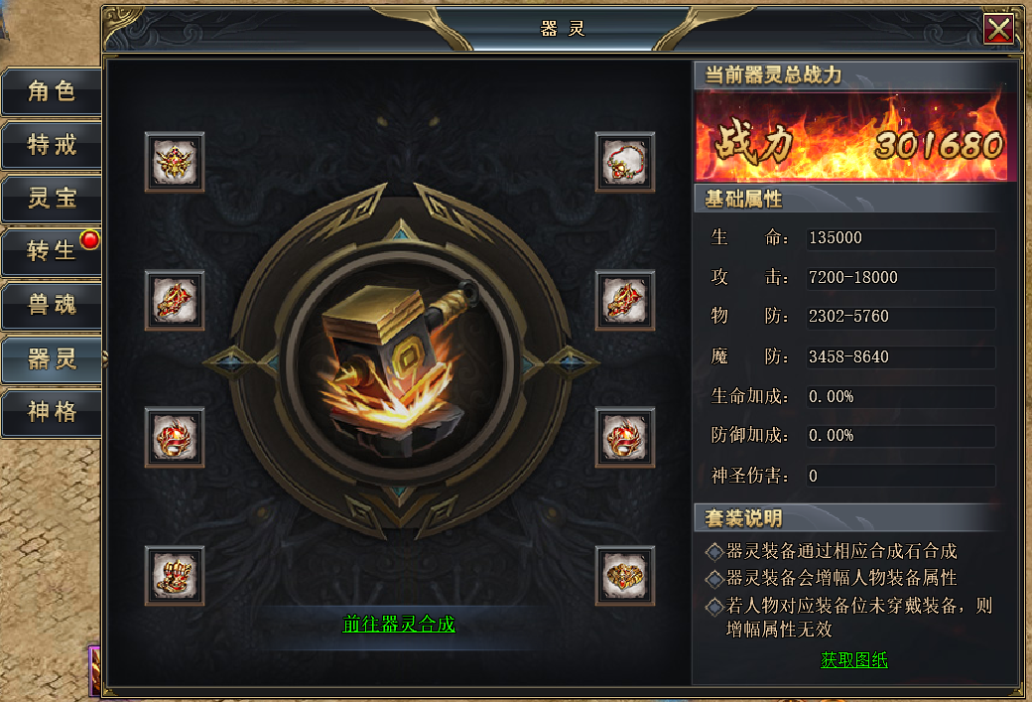The width and height of the screenshot is (1032, 702).
Task: Open the 神格 tab
Action: click(52, 412)
